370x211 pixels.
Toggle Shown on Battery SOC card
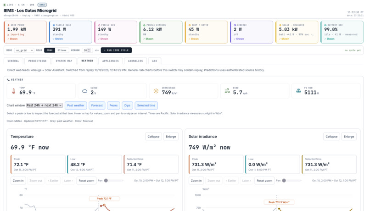click(330, 39)
